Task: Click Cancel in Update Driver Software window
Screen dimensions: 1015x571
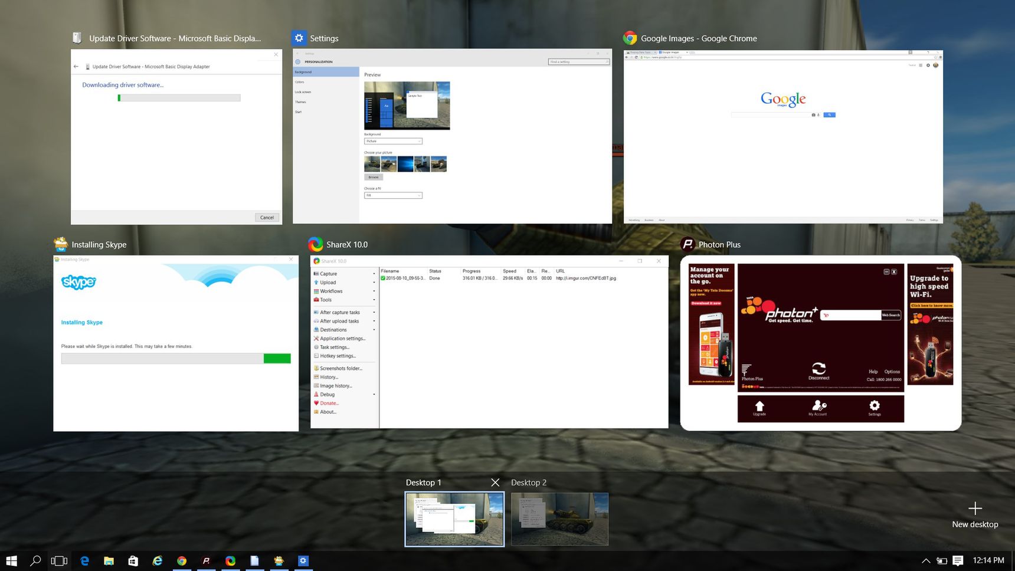Action: (267, 218)
